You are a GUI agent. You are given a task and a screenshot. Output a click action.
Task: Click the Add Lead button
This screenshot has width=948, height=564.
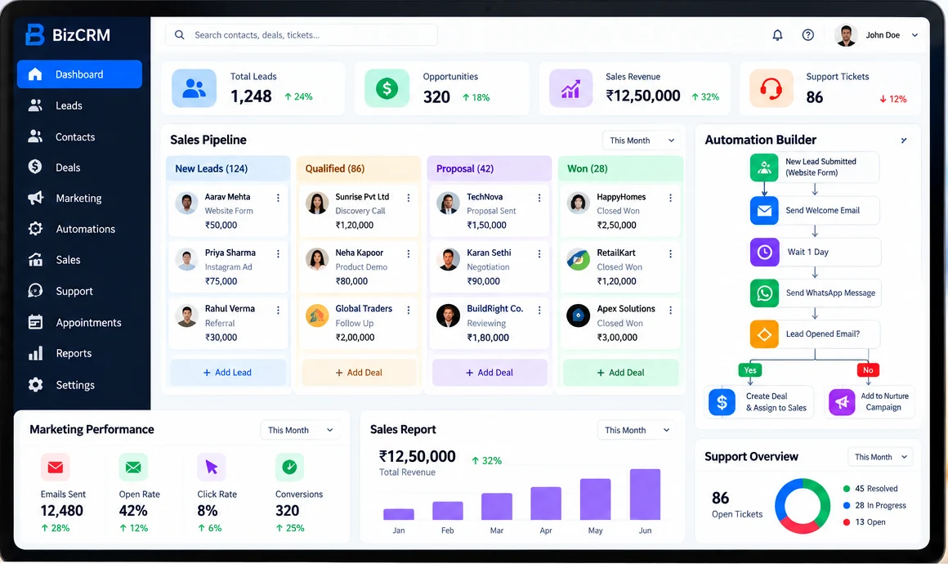tap(228, 373)
